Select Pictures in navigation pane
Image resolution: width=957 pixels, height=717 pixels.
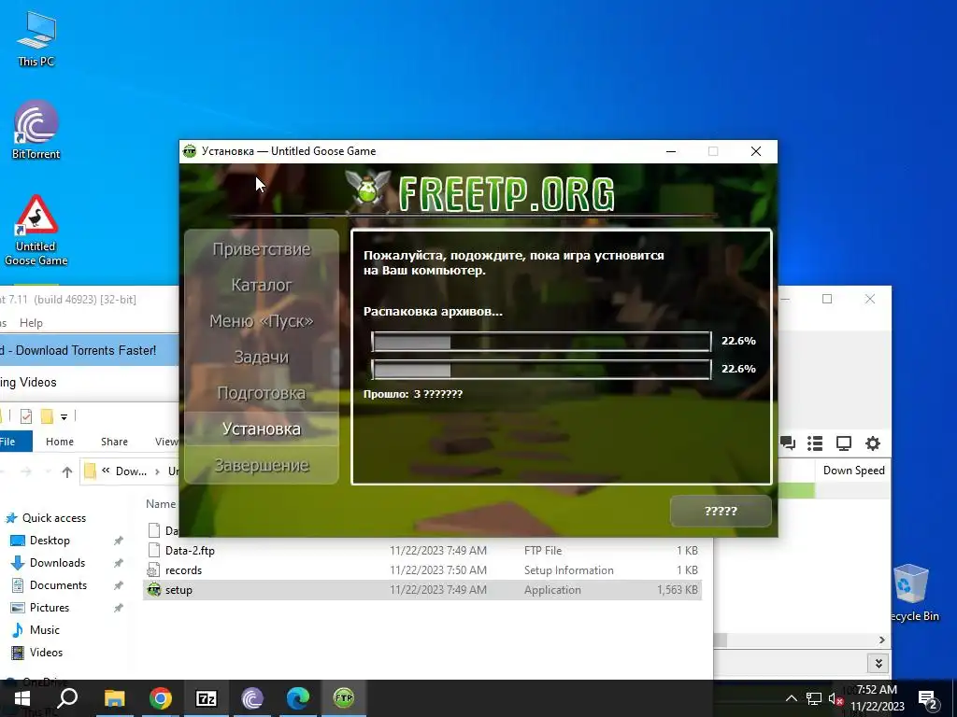[x=40, y=608]
